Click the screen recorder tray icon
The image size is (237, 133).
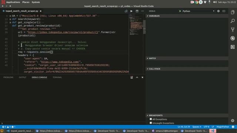(x=192, y=2)
